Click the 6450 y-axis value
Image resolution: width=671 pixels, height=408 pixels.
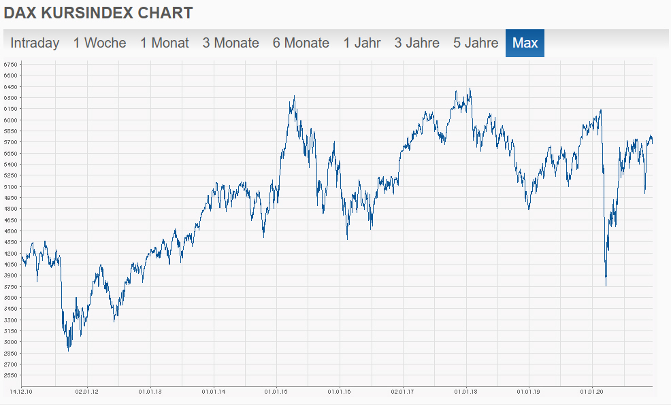coord(11,87)
